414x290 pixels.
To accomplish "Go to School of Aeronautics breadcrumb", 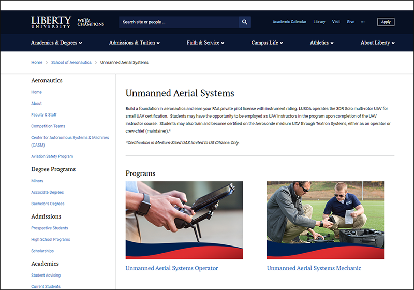I will pyautogui.click(x=71, y=62).
